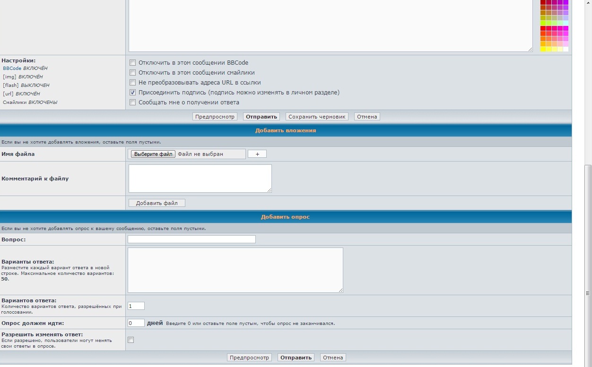The width and height of the screenshot is (592, 367).
Task: Click upper 'Отмена' button
Action: pos(367,117)
